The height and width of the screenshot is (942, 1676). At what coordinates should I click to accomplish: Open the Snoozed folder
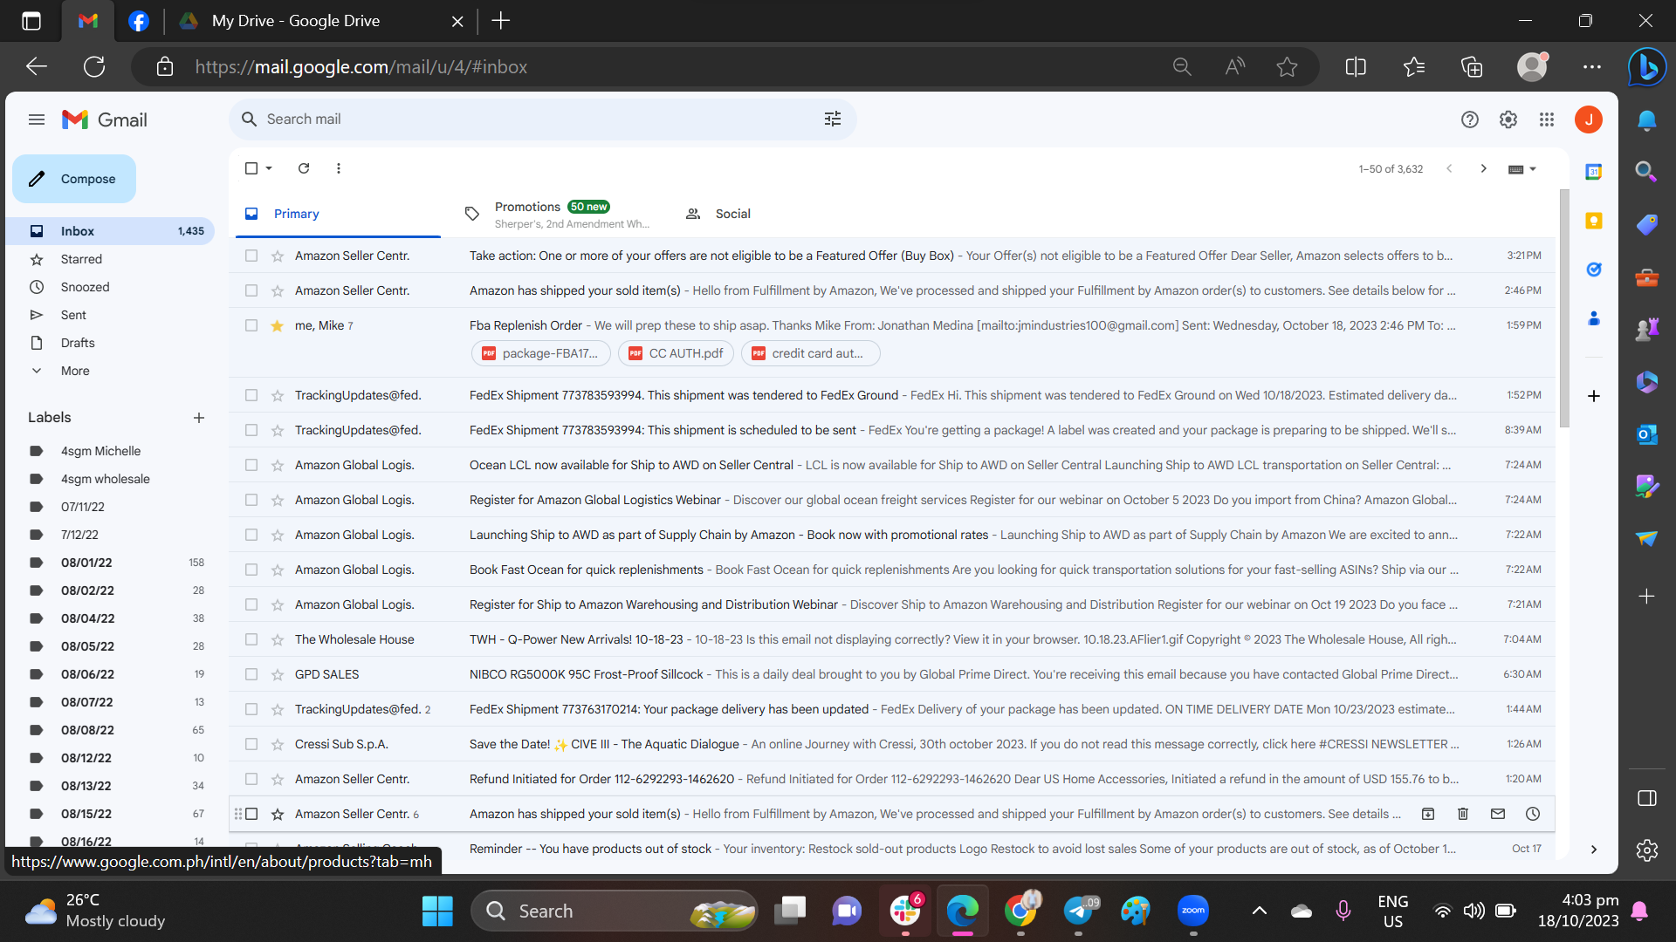click(86, 287)
